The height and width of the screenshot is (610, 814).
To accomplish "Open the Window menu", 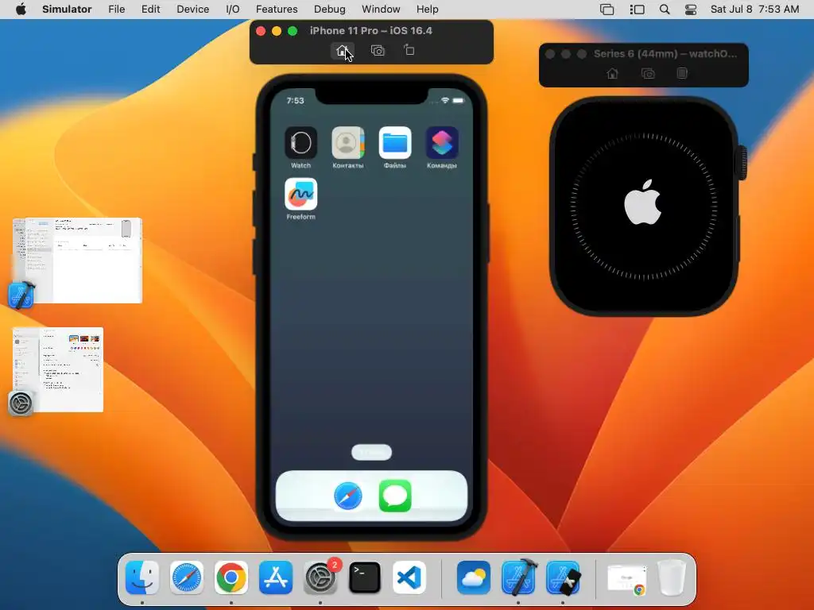I will (381, 10).
